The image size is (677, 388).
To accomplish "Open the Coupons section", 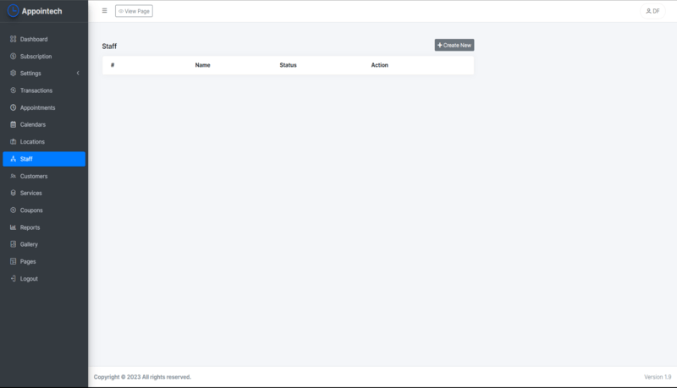I will click(x=31, y=210).
